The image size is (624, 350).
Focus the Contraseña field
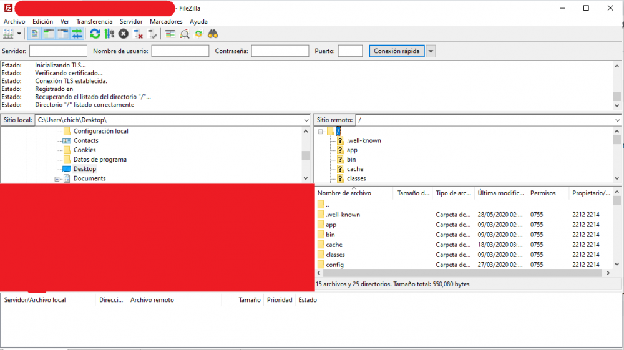pos(280,51)
